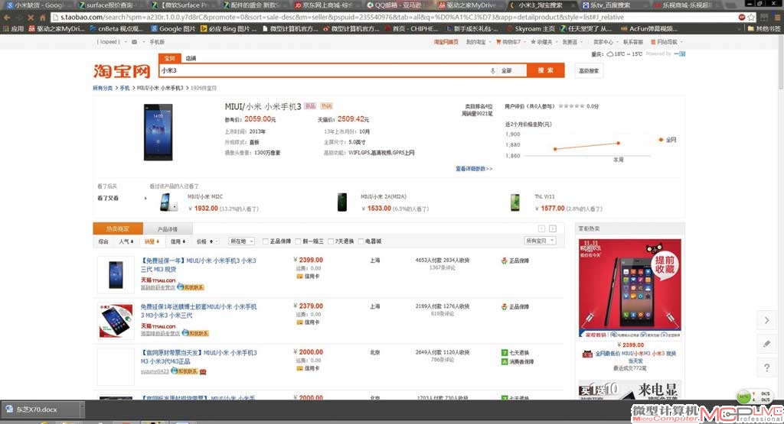Select the 综合 sort option
This screenshot has height=424, width=784.
pyautogui.click(x=103, y=241)
